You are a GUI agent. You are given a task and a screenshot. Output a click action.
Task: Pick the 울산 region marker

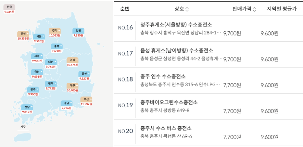coord(84,74)
